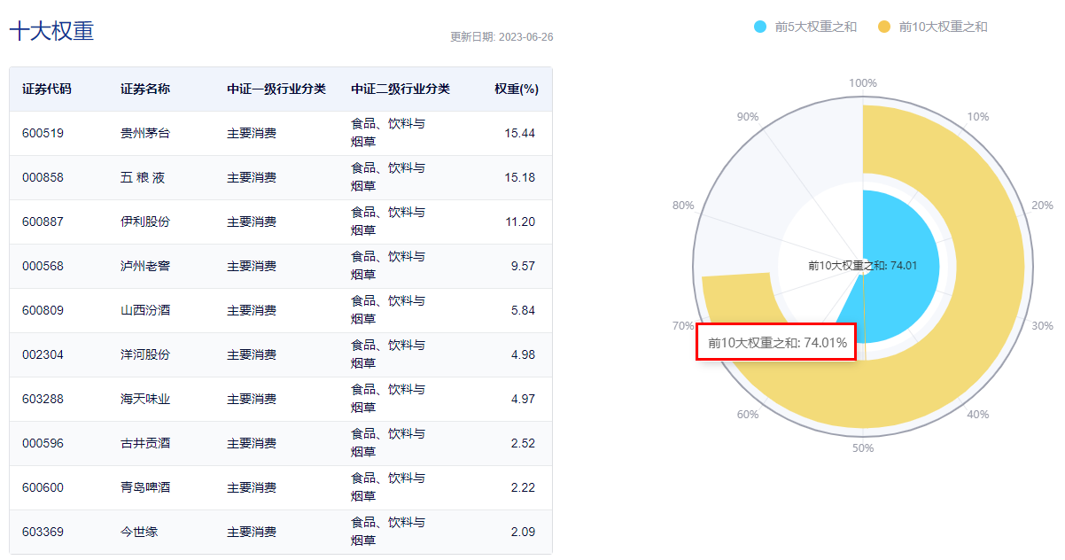The height and width of the screenshot is (560, 1065).
Task: Click the 证券名称 column header
Action: coord(145,89)
